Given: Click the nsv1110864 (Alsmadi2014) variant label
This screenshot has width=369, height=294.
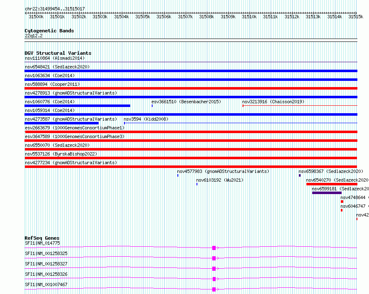Looking at the screenshot, I should click(55, 58).
